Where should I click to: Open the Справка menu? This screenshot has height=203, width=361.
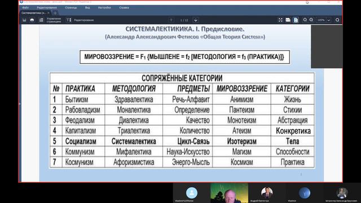pos(124,7)
